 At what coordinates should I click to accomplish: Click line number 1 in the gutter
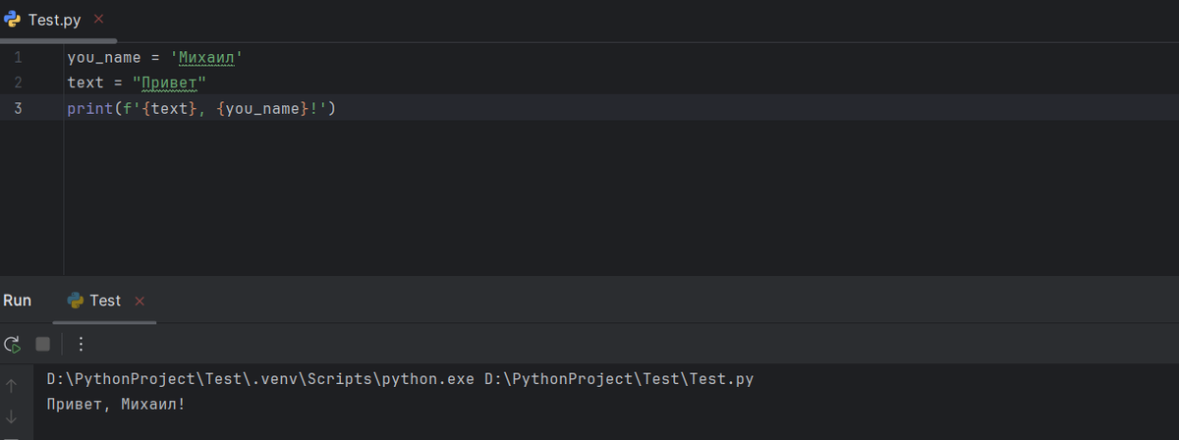click(18, 58)
